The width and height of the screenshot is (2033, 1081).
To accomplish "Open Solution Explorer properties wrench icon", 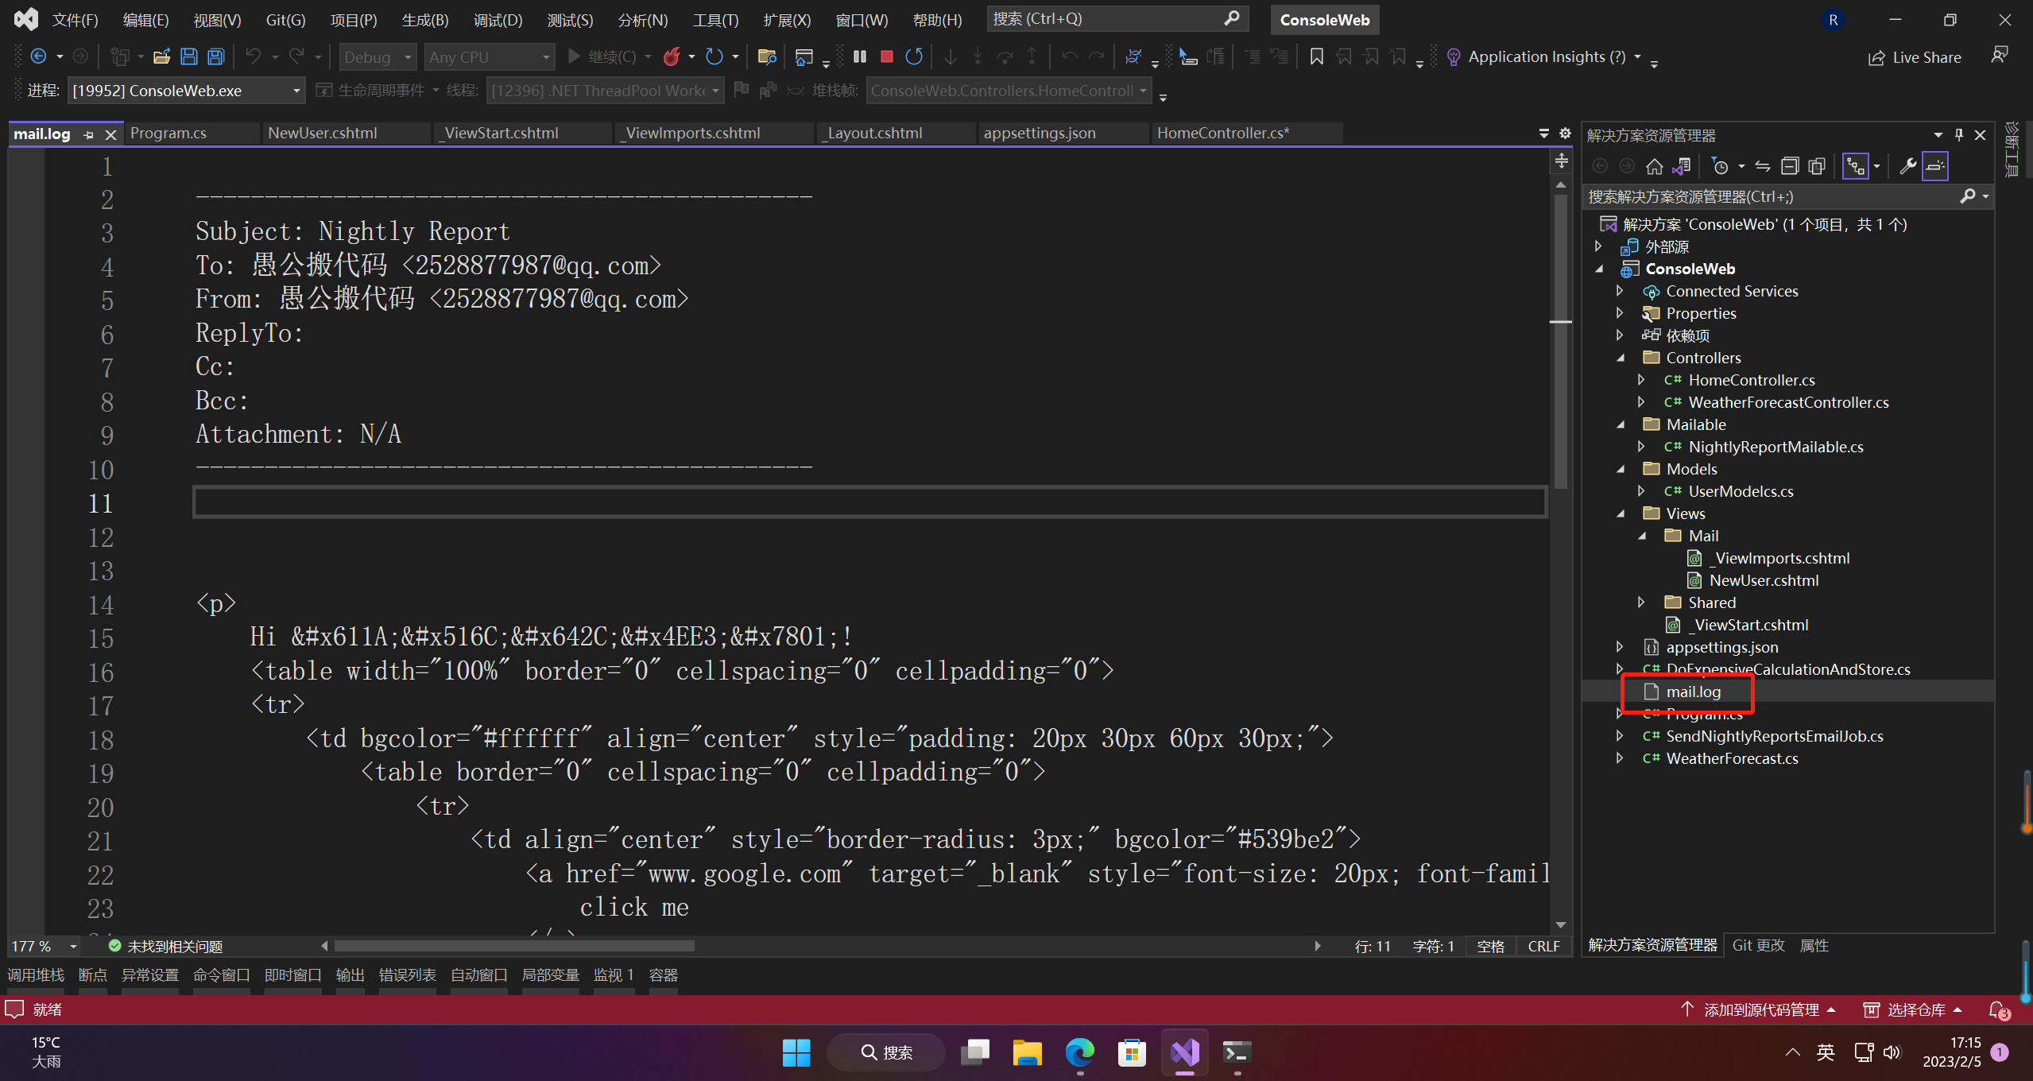I will tap(1907, 166).
